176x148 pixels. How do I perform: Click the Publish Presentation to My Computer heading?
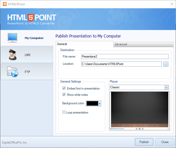click(88, 36)
